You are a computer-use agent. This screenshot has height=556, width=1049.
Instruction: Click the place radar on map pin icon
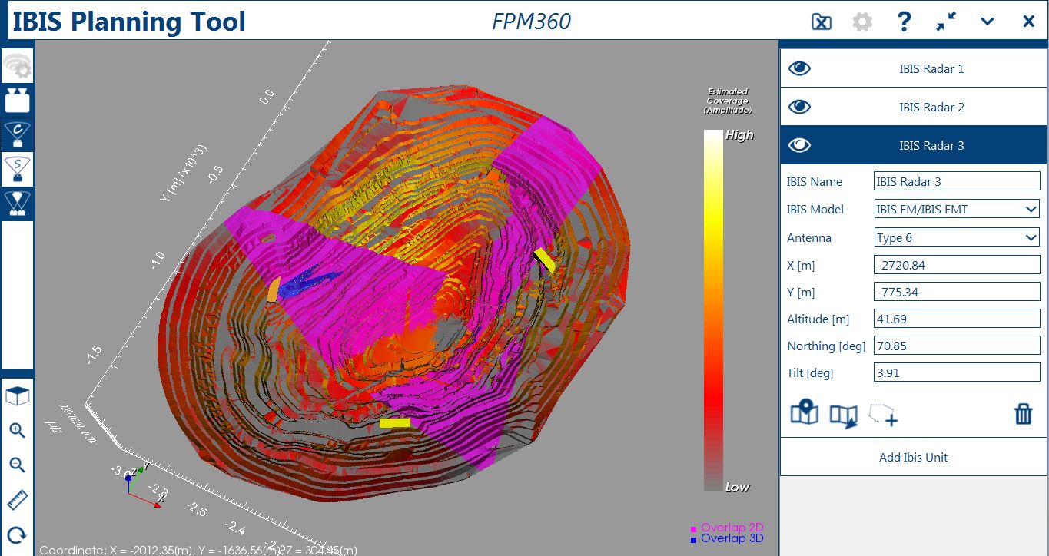[x=805, y=413]
